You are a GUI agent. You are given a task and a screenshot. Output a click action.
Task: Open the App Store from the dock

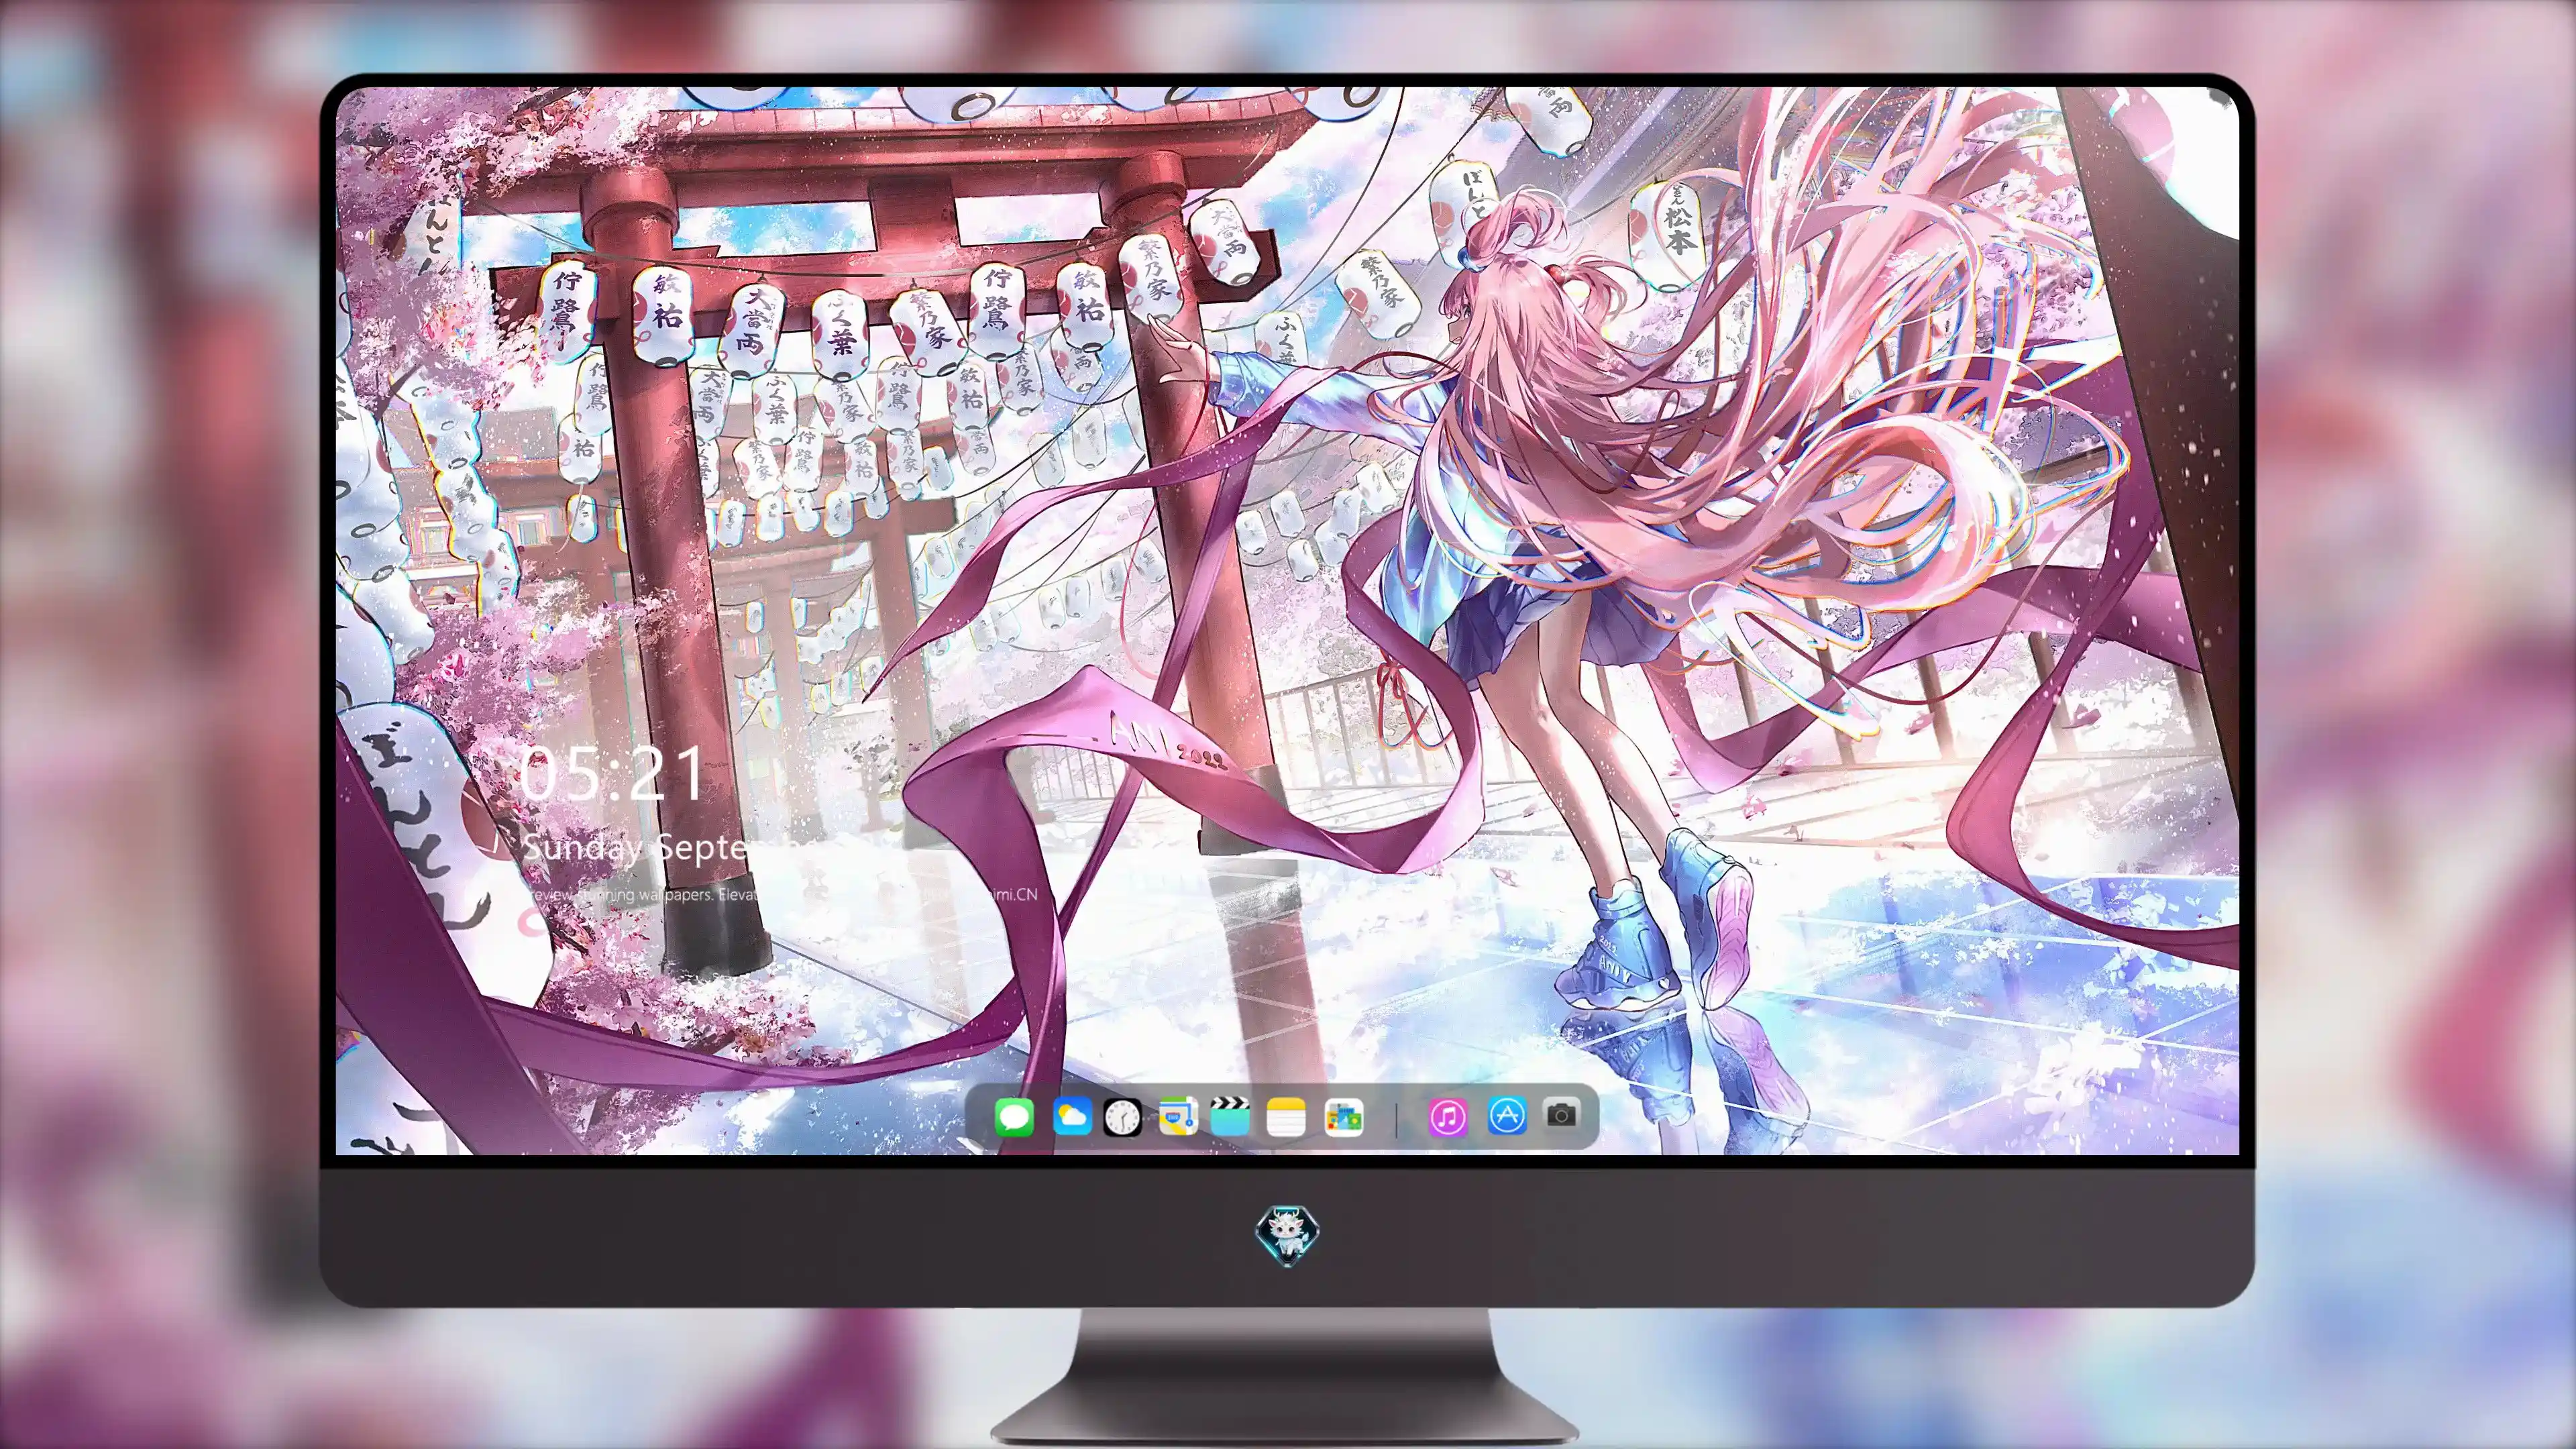click(1507, 1115)
